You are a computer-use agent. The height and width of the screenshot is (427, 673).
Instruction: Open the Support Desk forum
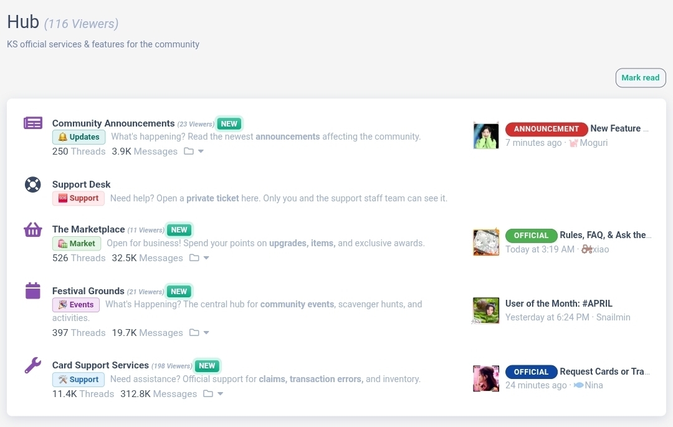click(81, 185)
